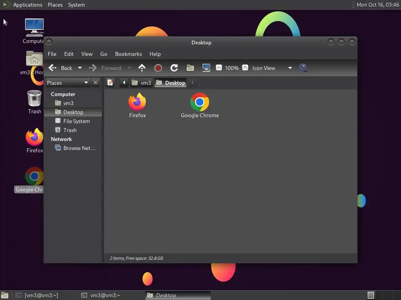Viewport: 401px width, 300px height.
Task: Open the File menu
Action: [x=52, y=54]
